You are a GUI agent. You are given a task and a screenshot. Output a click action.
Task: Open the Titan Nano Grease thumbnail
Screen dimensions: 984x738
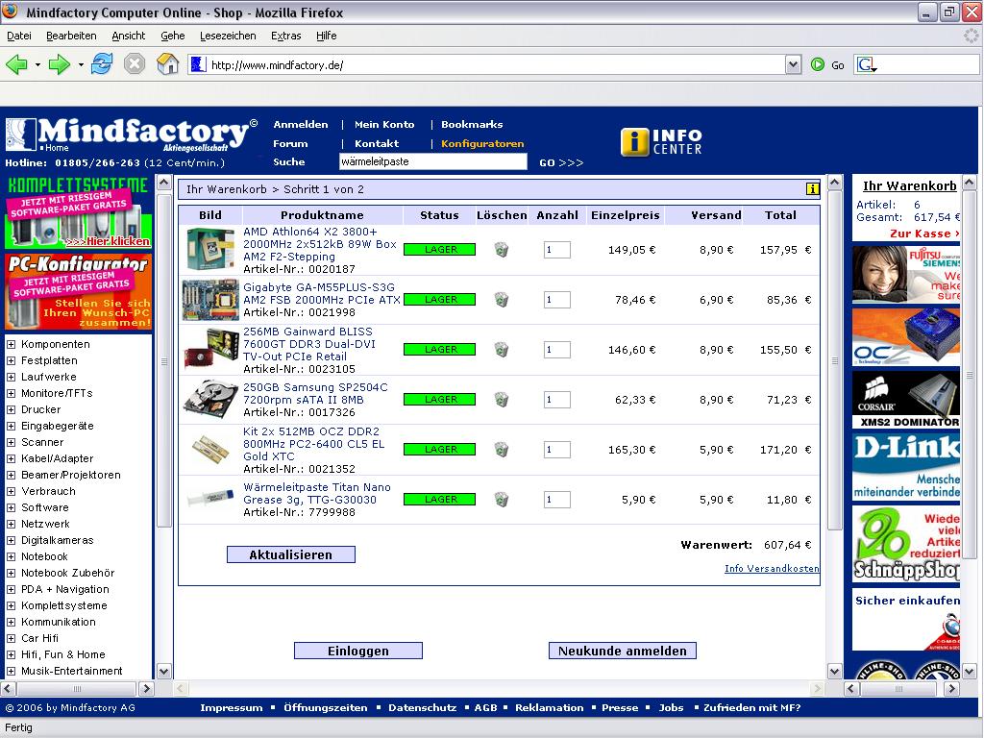[x=210, y=499]
